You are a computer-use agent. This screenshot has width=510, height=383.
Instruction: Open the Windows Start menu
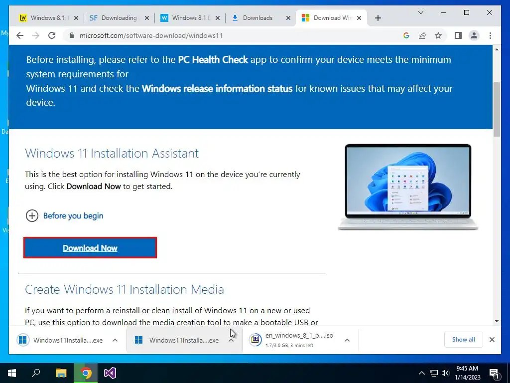tap(12, 373)
